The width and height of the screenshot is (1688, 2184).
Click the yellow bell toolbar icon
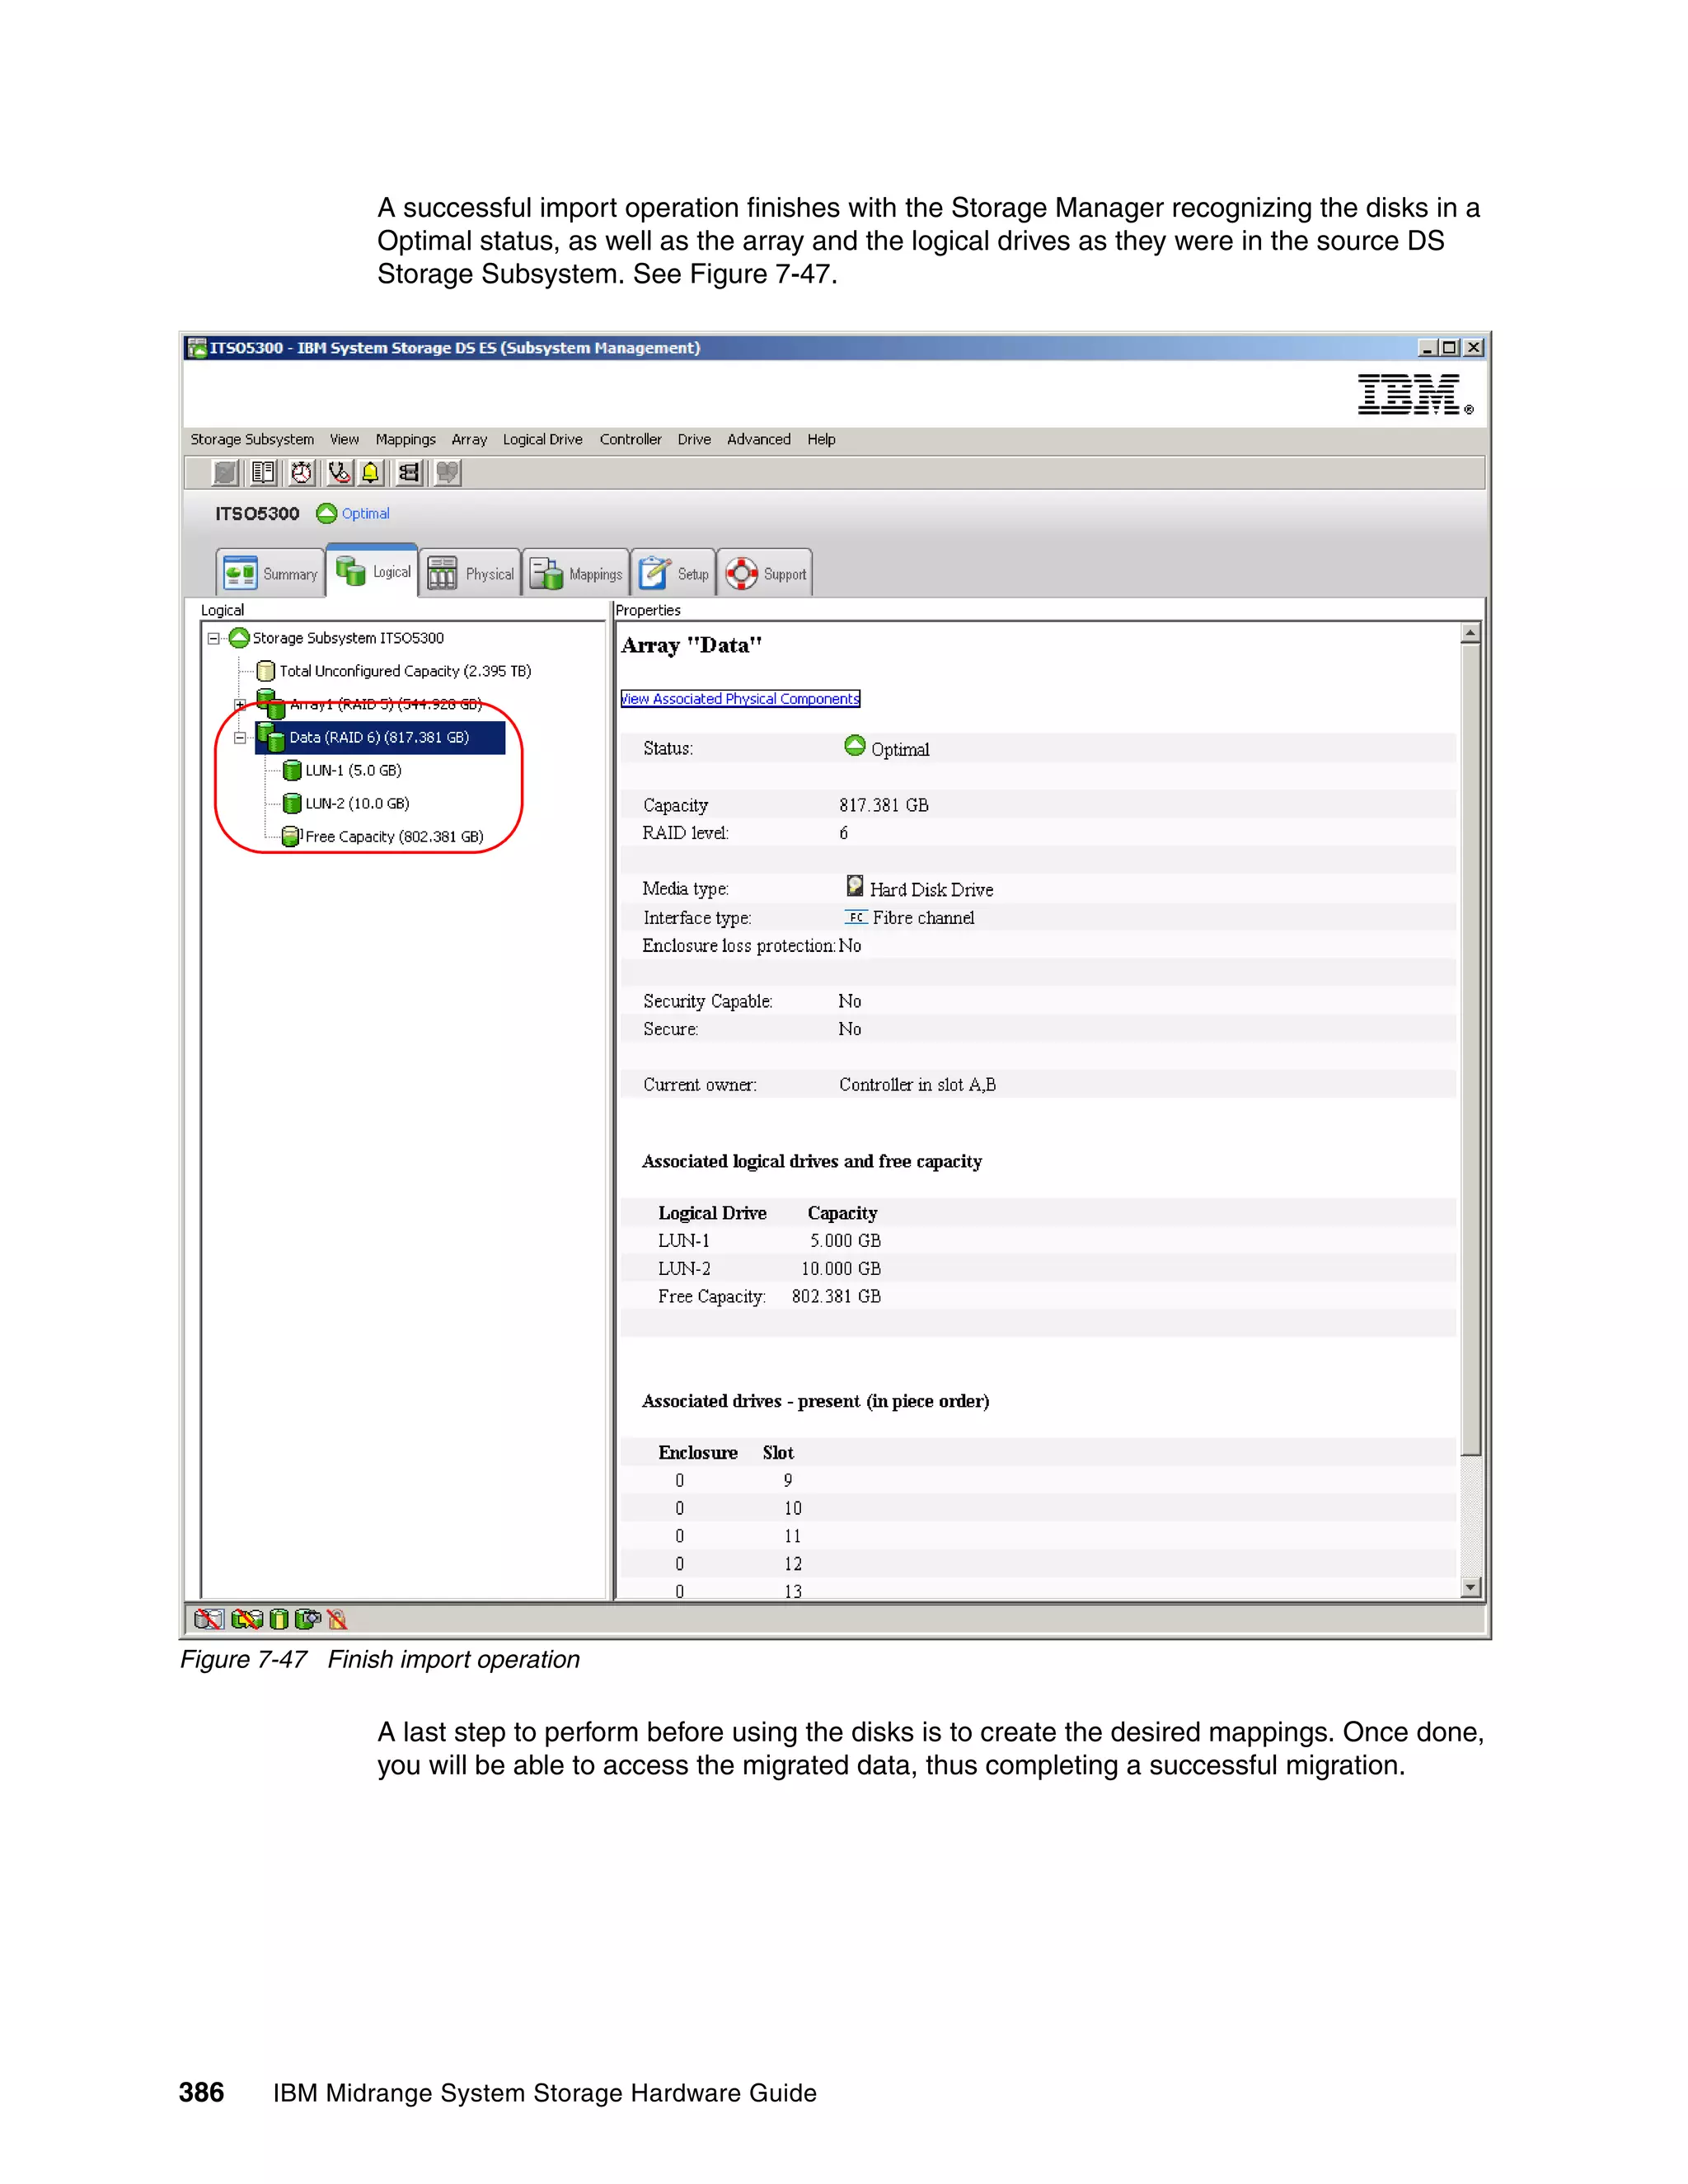371,473
